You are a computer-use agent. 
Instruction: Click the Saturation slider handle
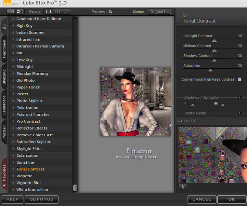[210, 70]
